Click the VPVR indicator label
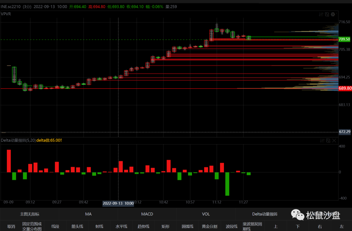352x231 pixels. click(x=6, y=14)
